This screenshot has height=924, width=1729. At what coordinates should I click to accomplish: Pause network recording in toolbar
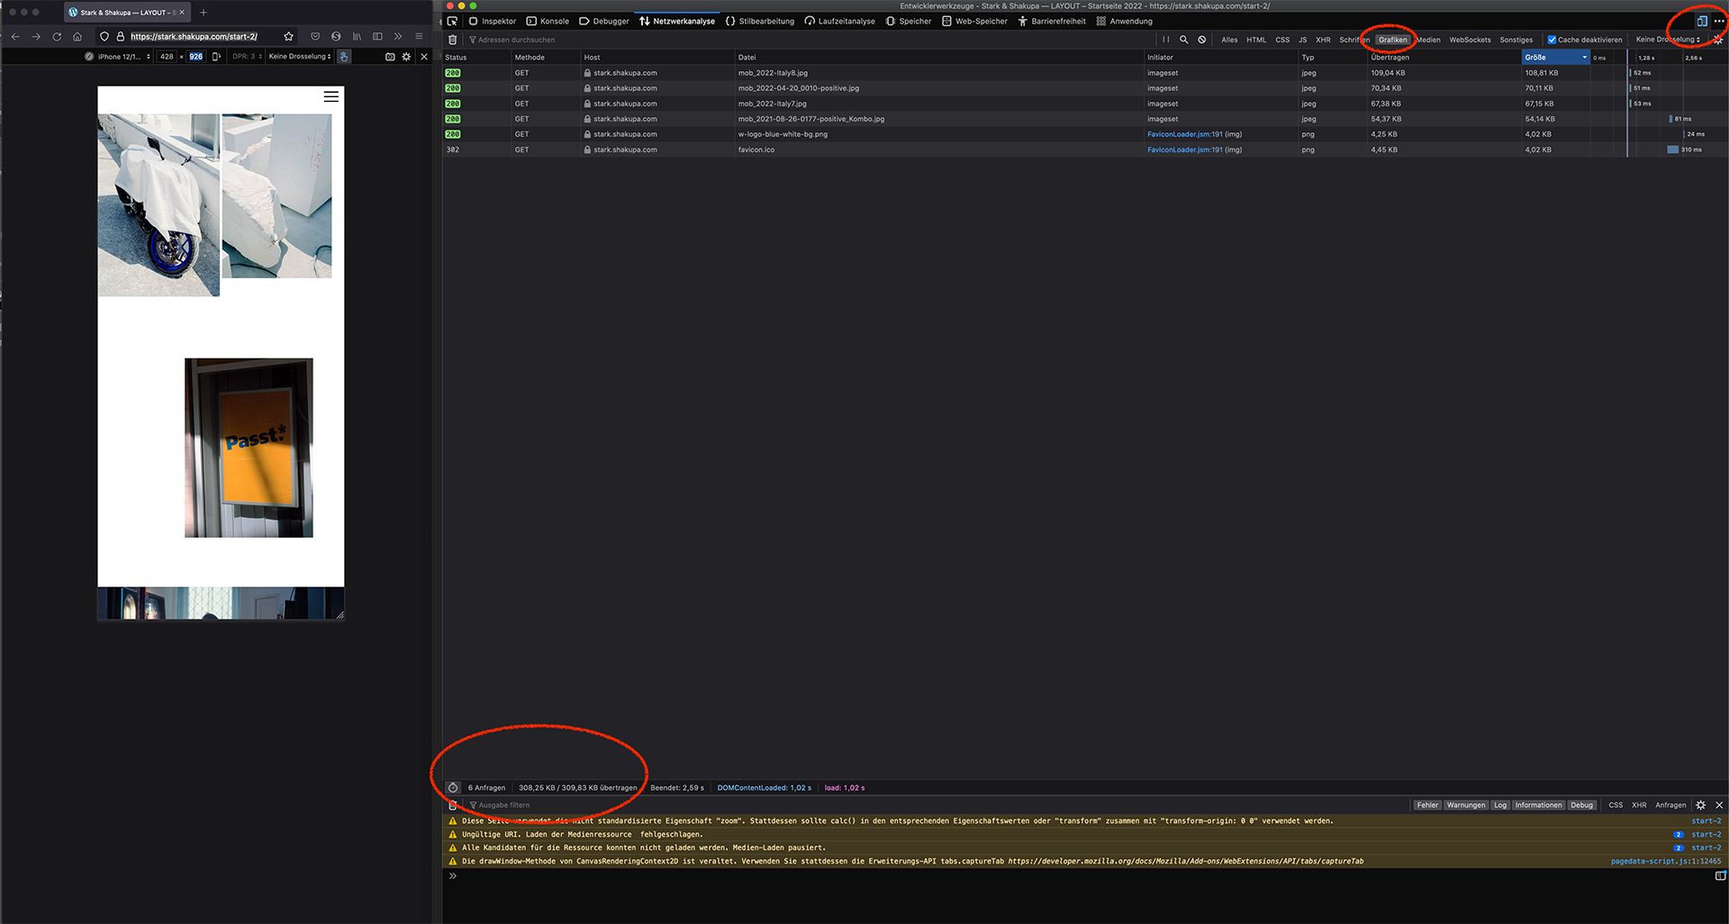[1166, 40]
